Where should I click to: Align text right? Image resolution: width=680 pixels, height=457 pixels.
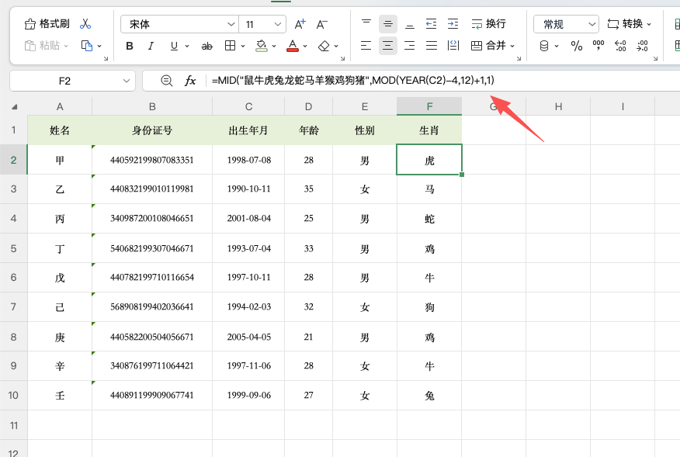click(410, 46)
